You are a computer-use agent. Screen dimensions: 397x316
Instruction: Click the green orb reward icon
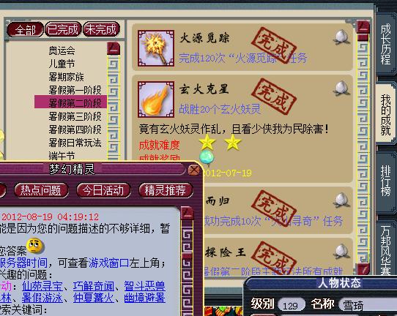coord(207,157)
